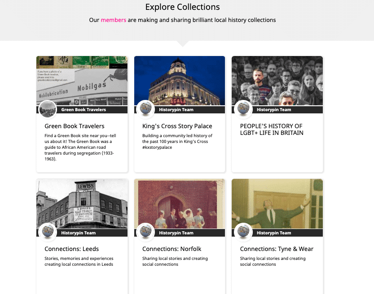Screen dimensions: 374x294
Task: Click the Mobilgas station thumbnail image
Action: click(82, 80)
